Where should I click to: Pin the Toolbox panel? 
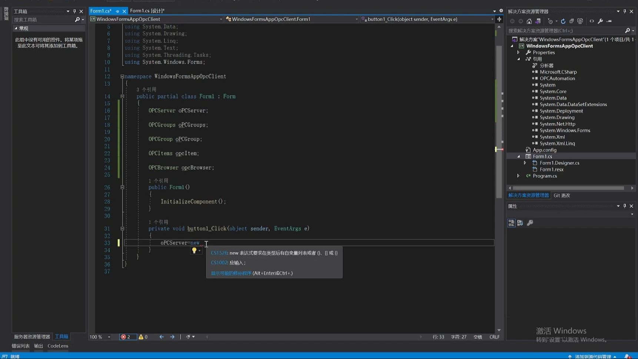(x=74, y=11)
